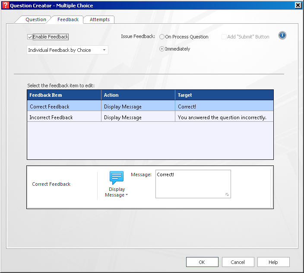Click the Display Message cell for Incorrect Feedback

pos(138,117)
